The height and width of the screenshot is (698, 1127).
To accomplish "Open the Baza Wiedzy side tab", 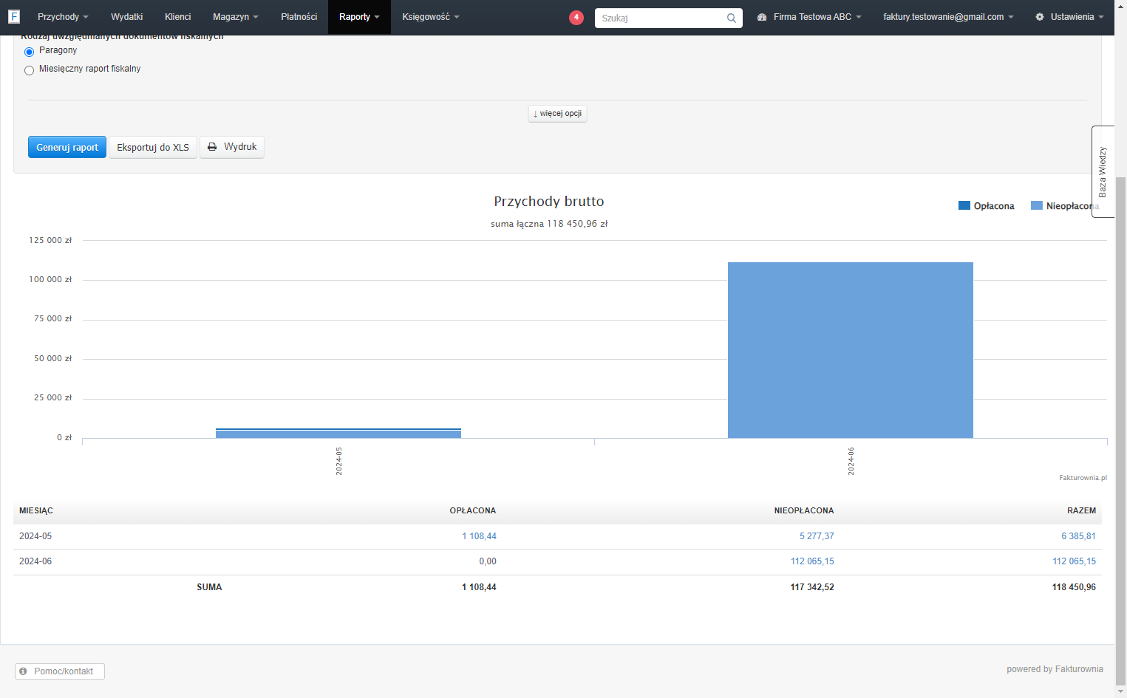I will click(x=1102, y=171).
